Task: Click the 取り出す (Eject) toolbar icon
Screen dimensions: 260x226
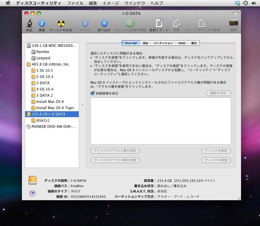Action: coord(104,24)
